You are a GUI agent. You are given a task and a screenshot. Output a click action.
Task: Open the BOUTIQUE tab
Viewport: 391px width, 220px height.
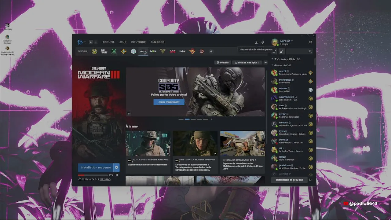[138, 42]
